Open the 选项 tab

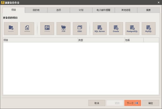pyautogui.click(x=59, y=10)
